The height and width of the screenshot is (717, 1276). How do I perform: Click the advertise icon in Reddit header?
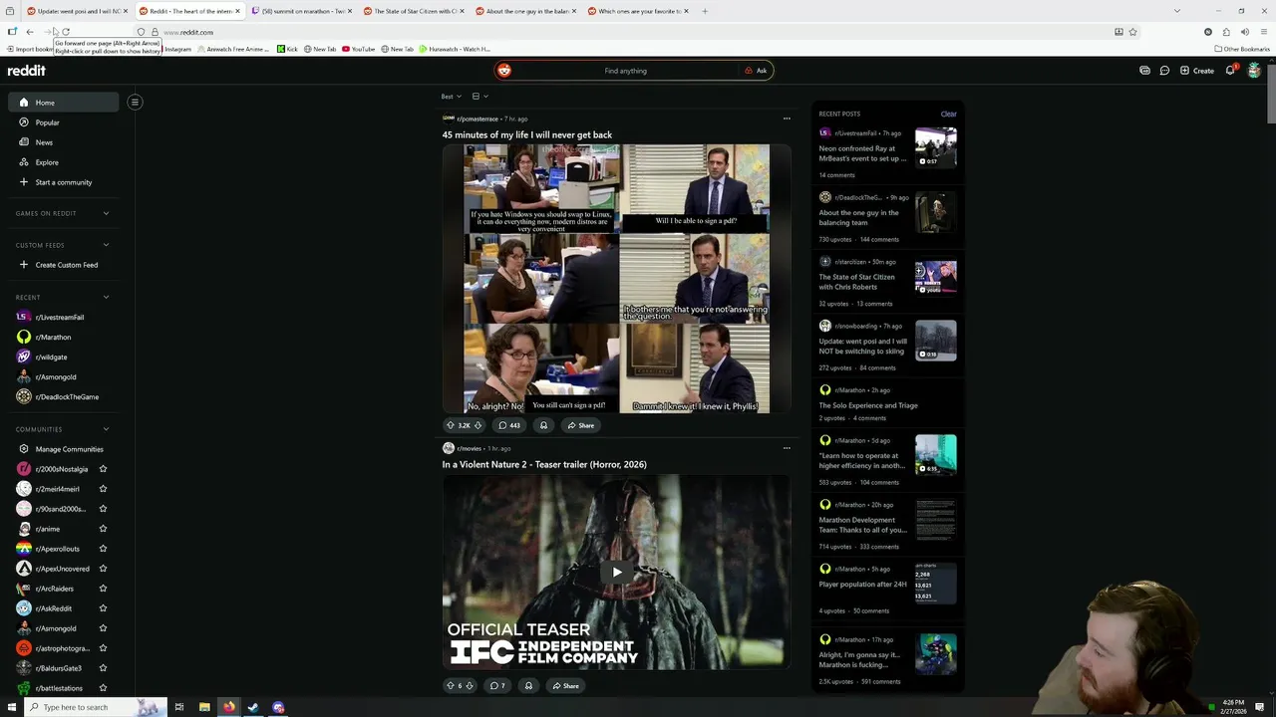[1144, 71]
